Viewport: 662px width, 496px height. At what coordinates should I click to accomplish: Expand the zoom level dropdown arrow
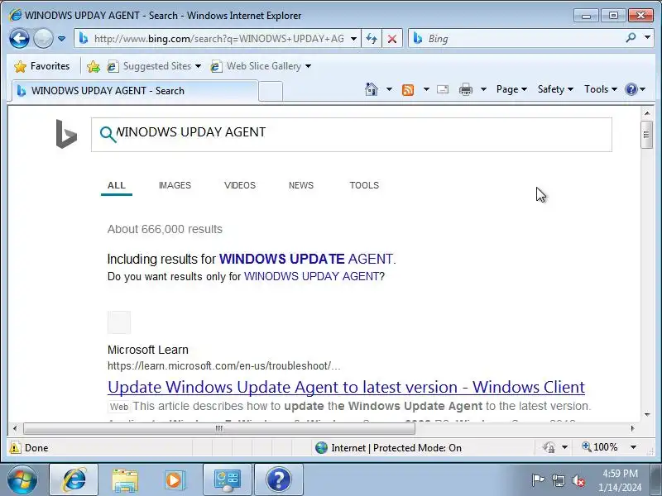point(633,447)
